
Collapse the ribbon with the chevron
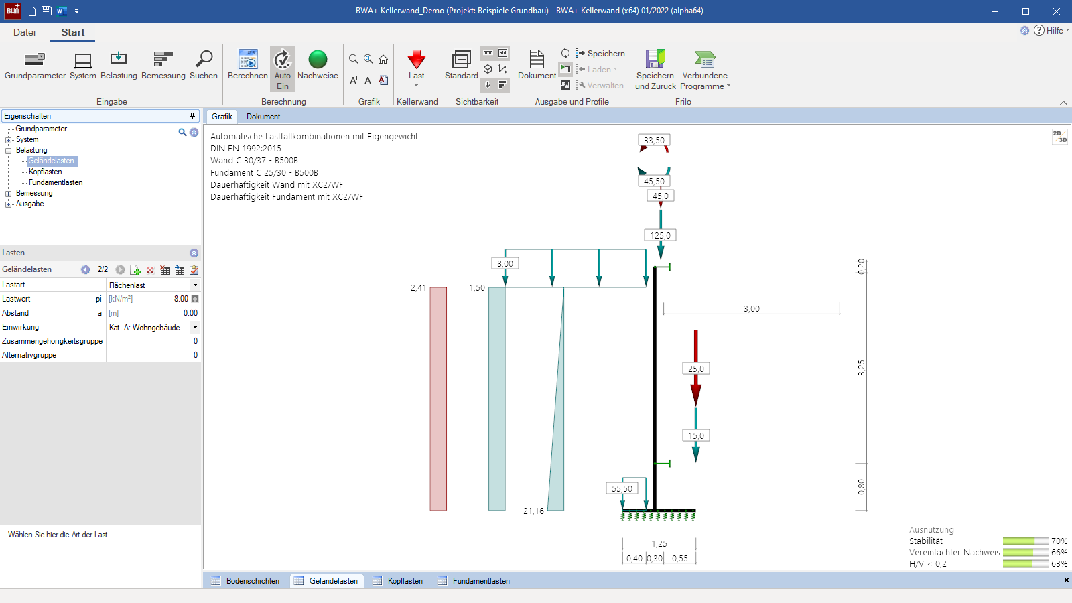(x=1063, y=103)
